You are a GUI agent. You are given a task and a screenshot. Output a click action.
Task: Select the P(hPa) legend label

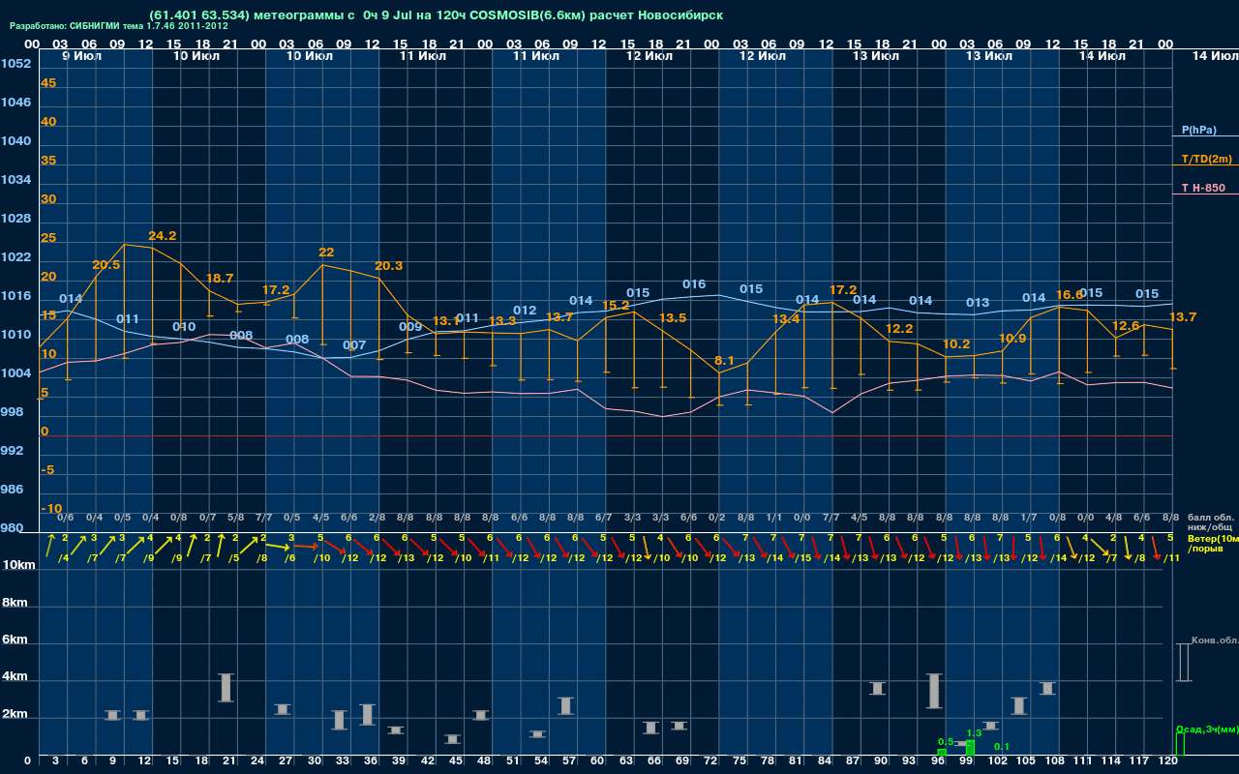click(x=1199, y=130)
